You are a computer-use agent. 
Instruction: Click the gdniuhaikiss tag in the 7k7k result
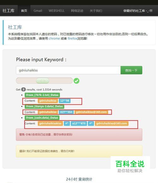coord(48,101)
